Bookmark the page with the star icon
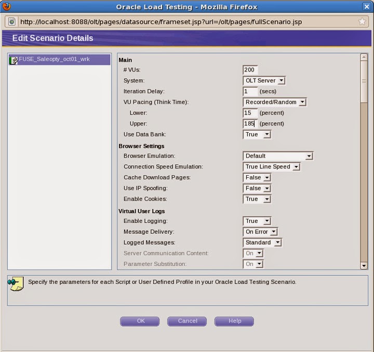This screenshot has width=374, height=352. 362,22
